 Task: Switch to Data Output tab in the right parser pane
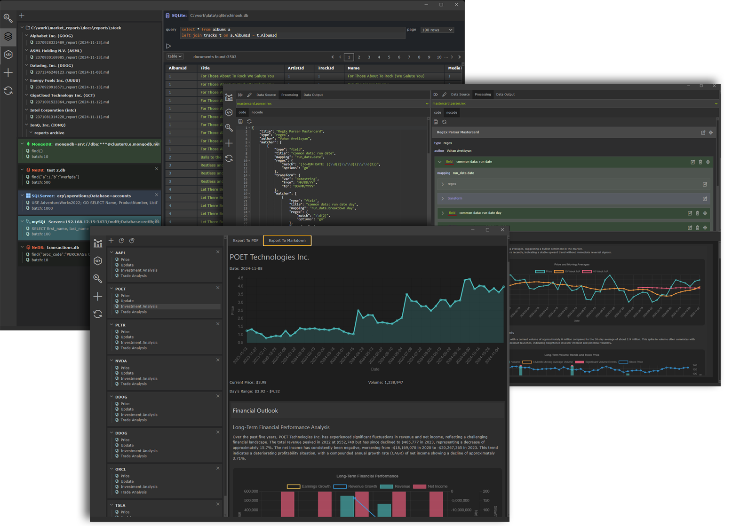click(x=505, y=94)
